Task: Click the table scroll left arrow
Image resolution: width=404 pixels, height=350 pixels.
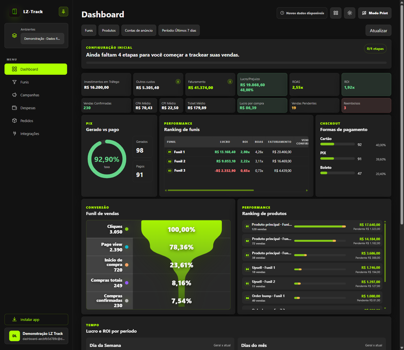Action: (x=166, y=190)
